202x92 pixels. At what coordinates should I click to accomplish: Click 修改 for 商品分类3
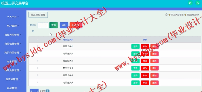[145, 61]
